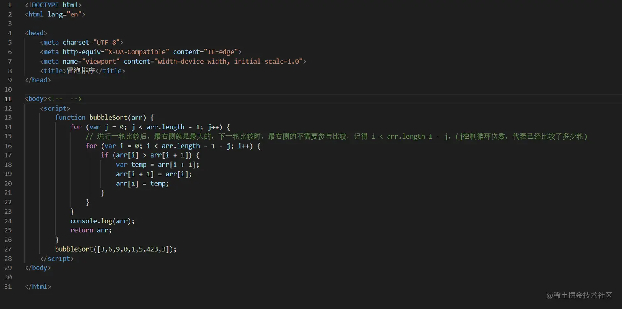Image resolution: width=622 pixels, height=309 pixels.
Task: Click the outer for loop with var j
Action: [150, 127]
